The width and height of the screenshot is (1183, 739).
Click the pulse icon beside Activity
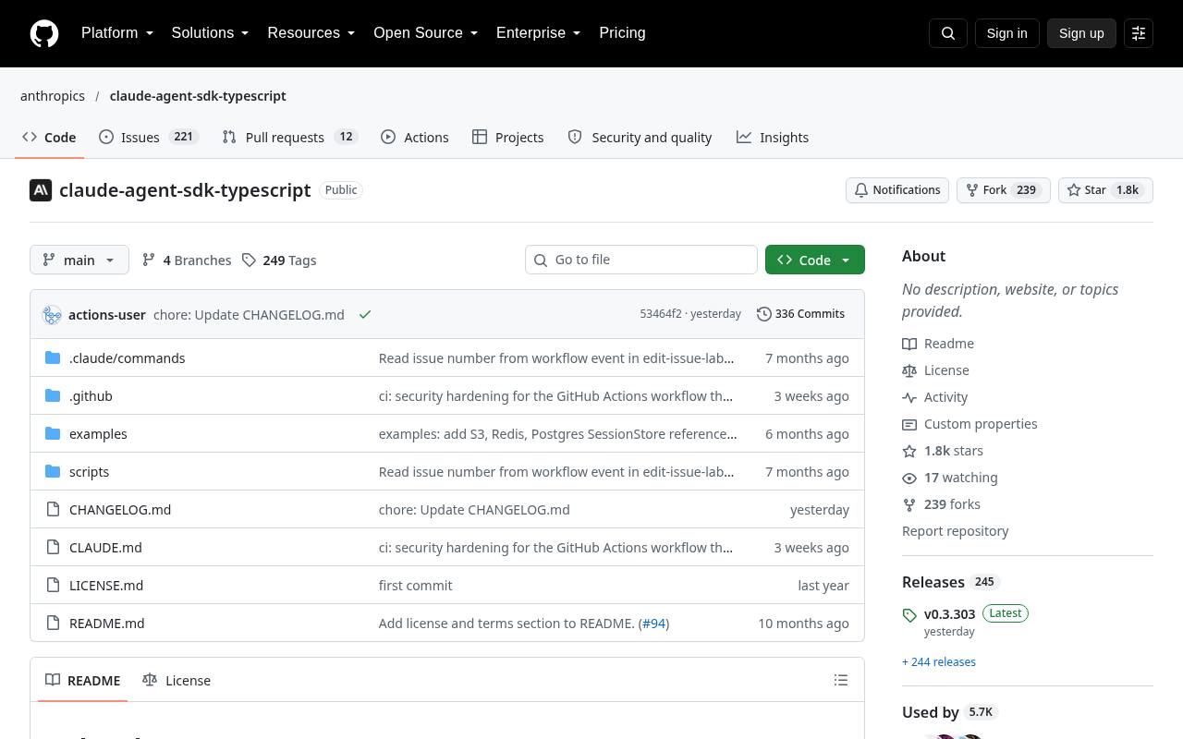point(909,397)
